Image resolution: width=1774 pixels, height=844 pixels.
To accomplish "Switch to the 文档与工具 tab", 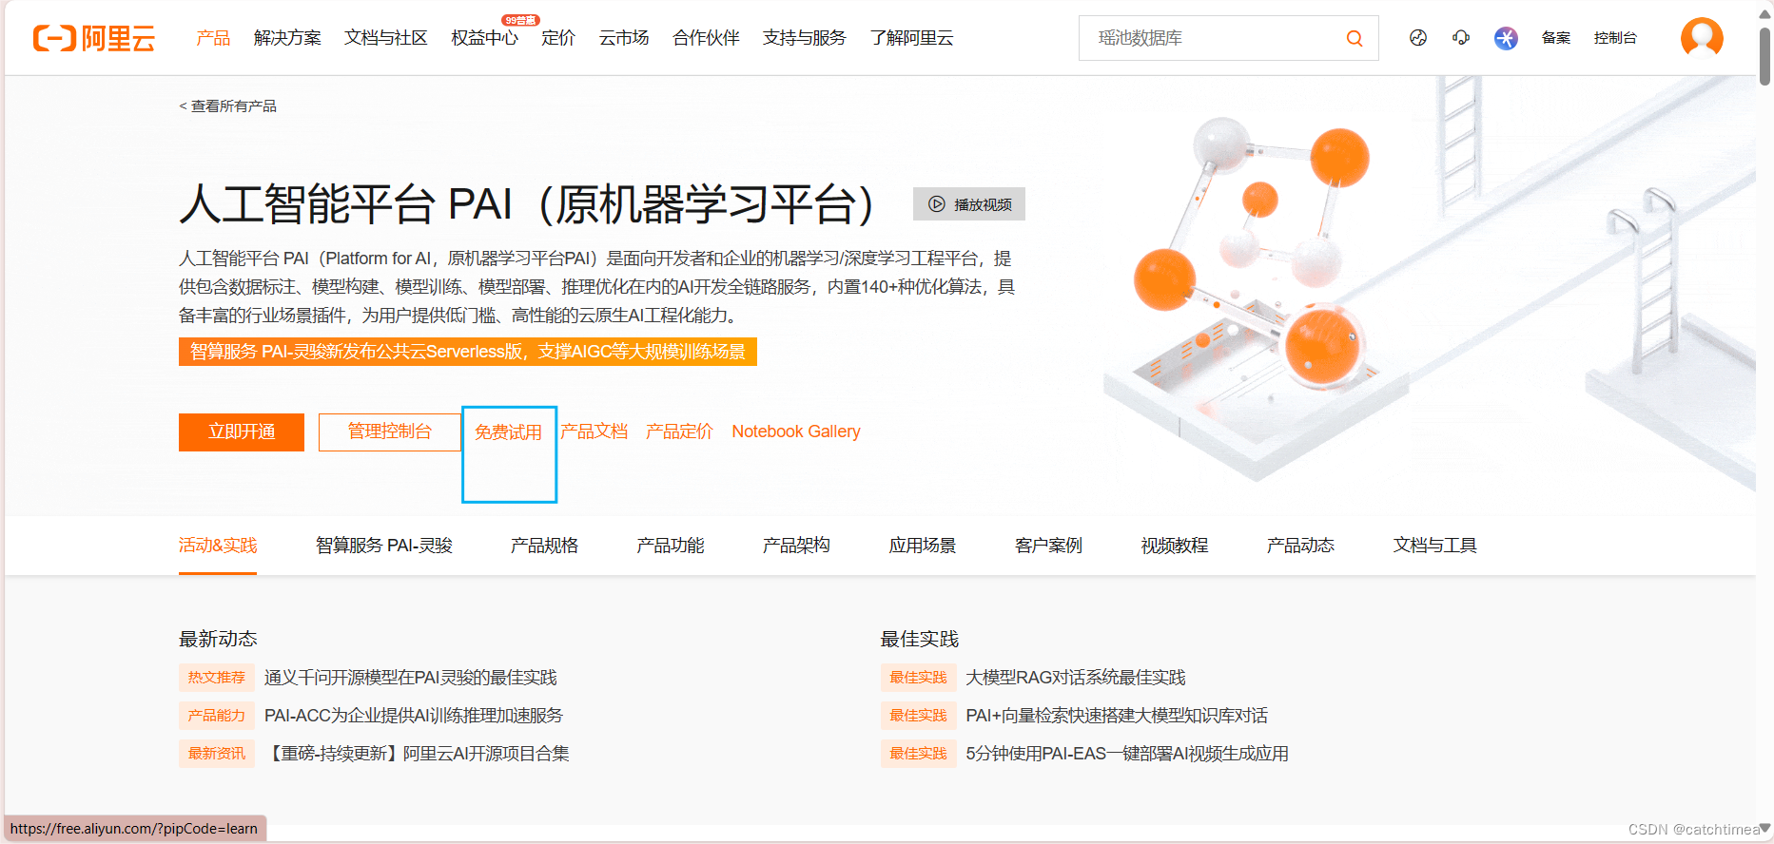I will point(1434,546).
